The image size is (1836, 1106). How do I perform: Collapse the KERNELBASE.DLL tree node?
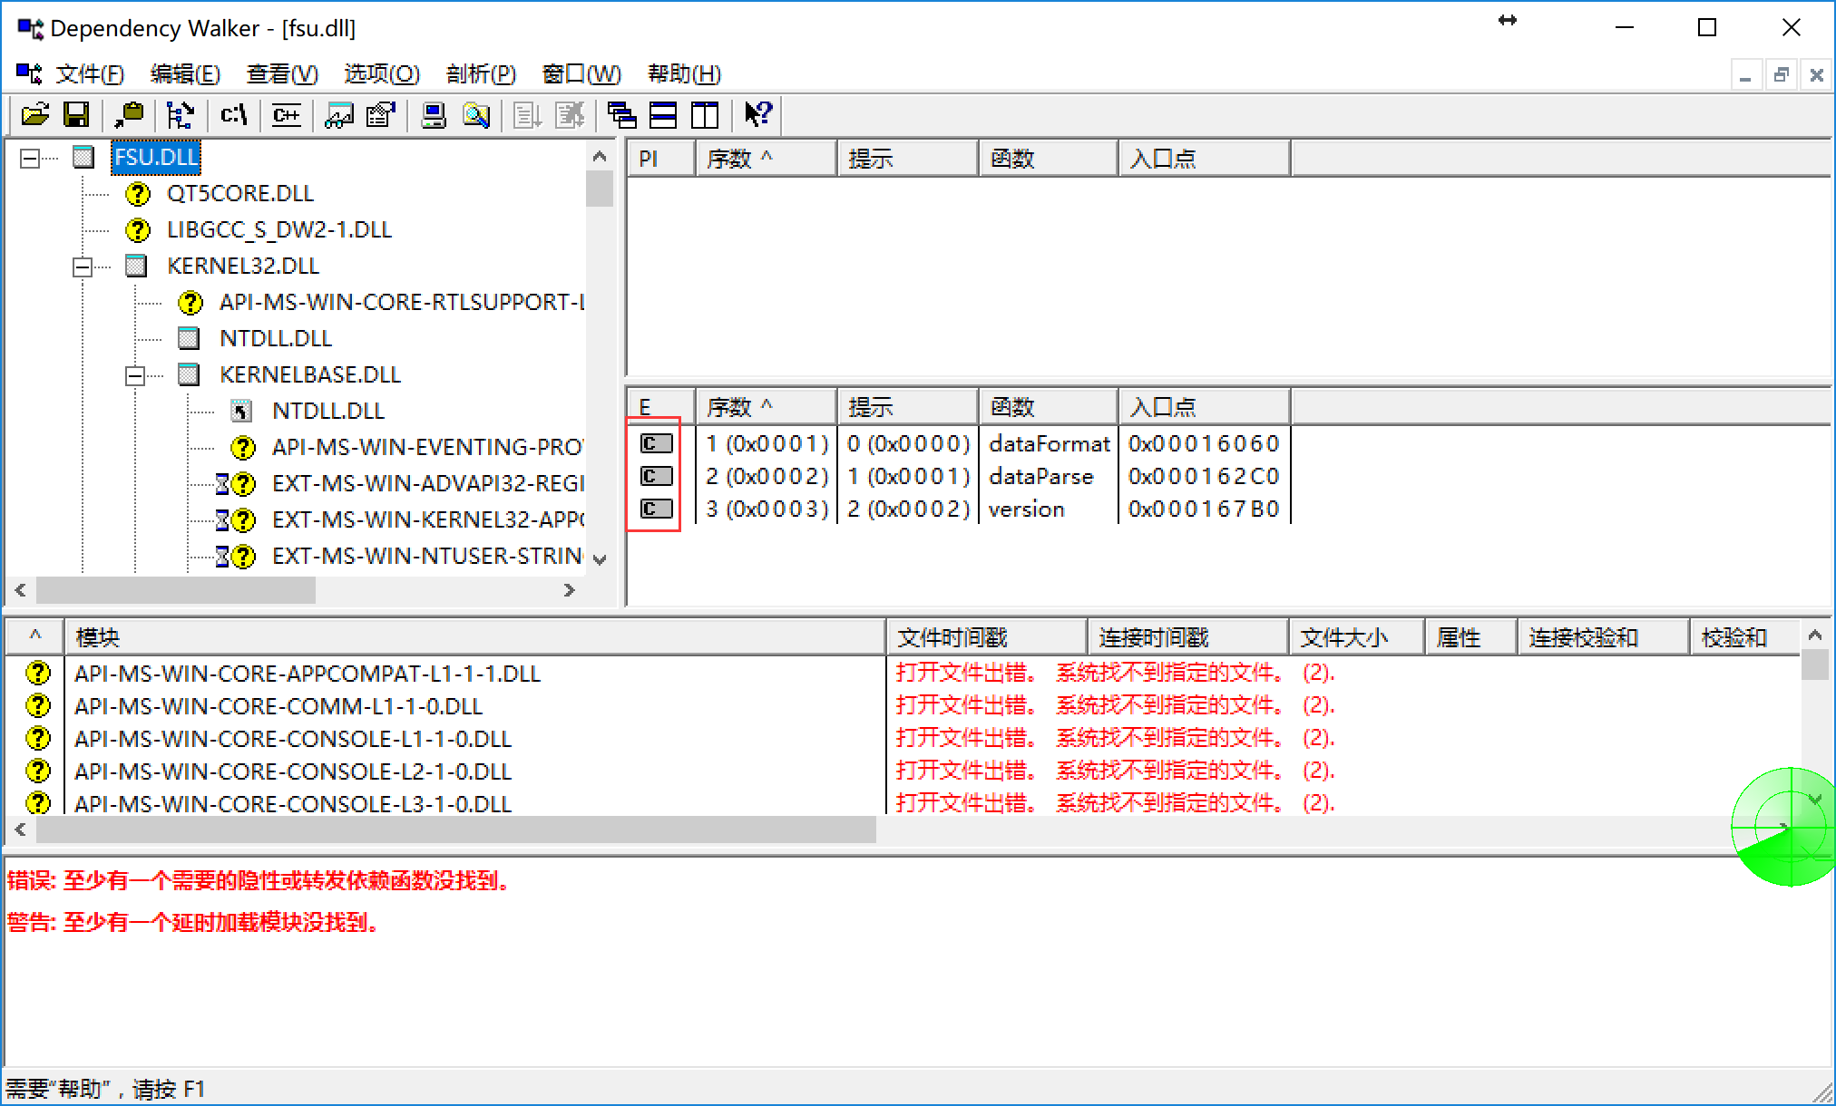pos(135,375)
